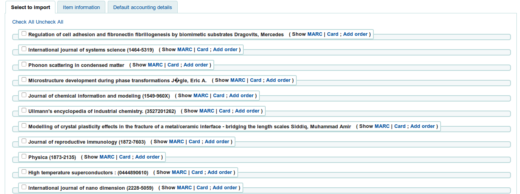This screenshot has width=520, height=194.
Task: Tick checkbox for Phonon scattering in condensed matter
Action: coord(24,64)
